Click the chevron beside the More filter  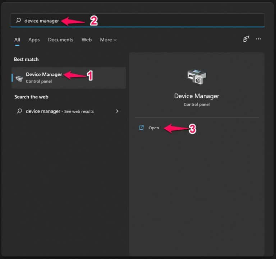[x=115, y=40]
